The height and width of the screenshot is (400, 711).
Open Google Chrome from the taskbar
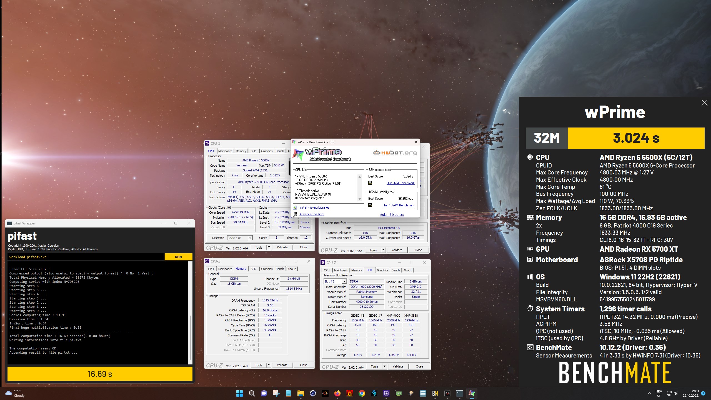click(x=362, y=393)
